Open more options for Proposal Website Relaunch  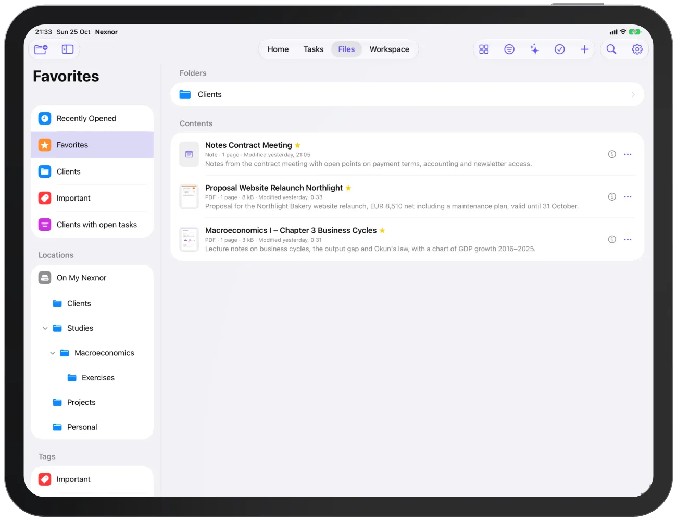(x=628, y=197)
